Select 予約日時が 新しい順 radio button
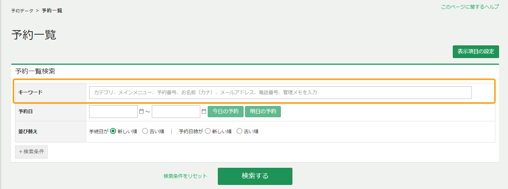Image resolution: width=508 pixels, height=189 pixels. pyautogui.click(x=208, y=131)
